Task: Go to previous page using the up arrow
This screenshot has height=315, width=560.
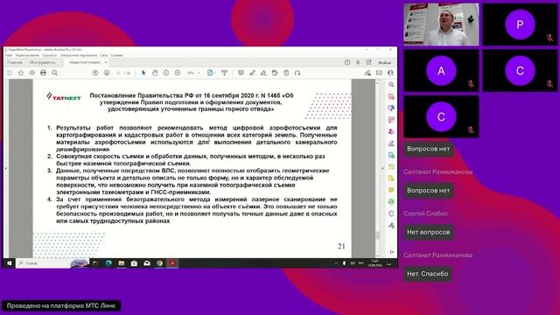Action: 95,73
